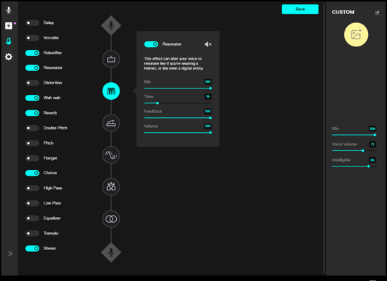
Task: Open the microphone voice changer section
Action: [x=8, y=10]
